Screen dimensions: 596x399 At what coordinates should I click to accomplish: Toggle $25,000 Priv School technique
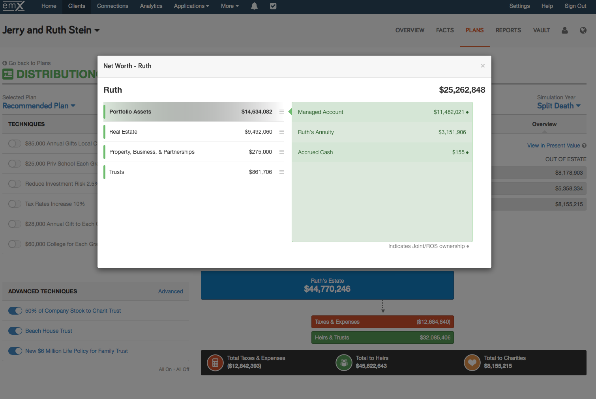click(x=15, y=164)
